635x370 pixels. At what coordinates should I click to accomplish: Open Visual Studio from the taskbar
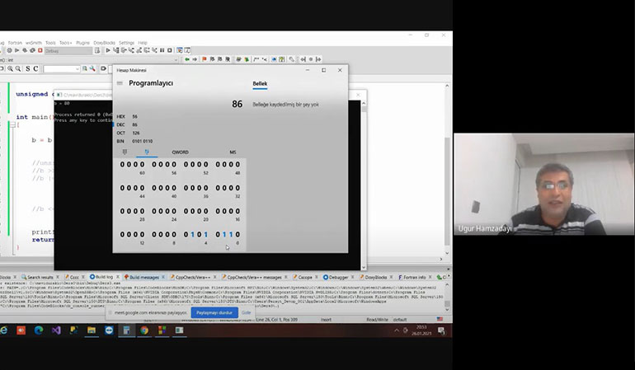tap(56, 330)
